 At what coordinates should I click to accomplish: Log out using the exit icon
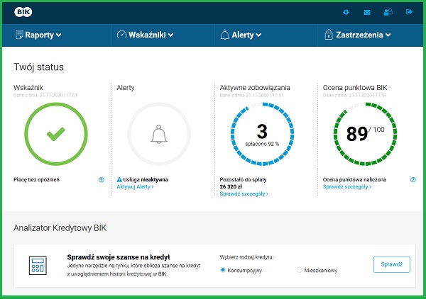(408, 12)
